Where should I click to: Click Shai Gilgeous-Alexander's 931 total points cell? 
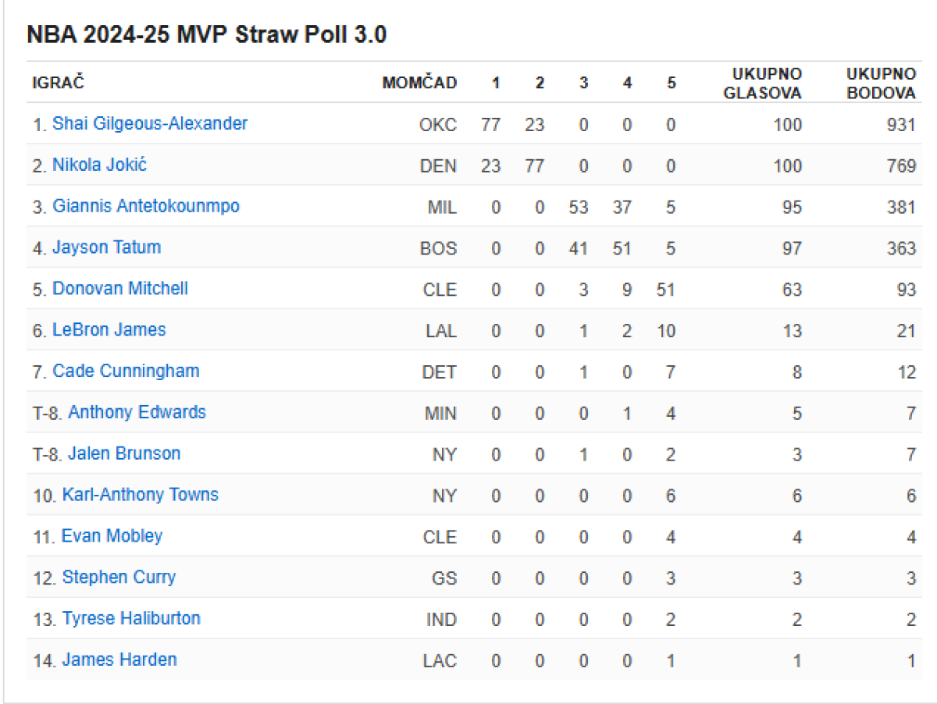900,125
